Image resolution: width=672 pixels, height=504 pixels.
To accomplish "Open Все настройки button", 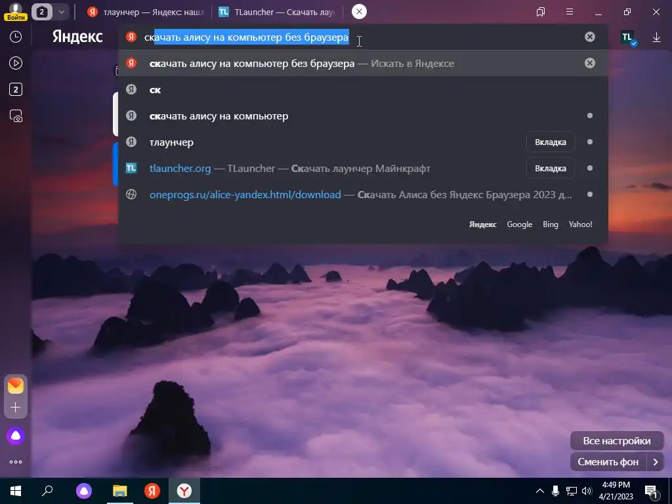I will click(x=617, y=440).
